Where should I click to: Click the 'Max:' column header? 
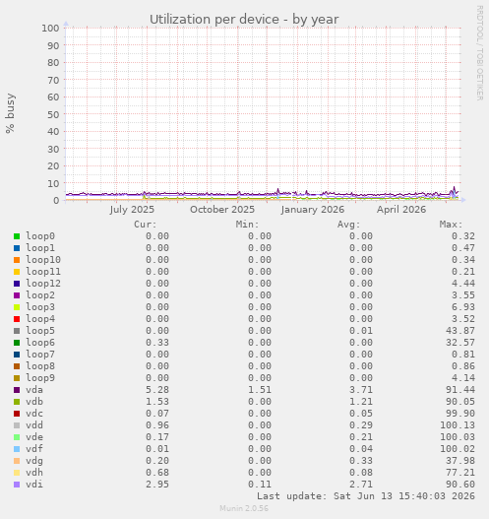[x=451, y=225]
